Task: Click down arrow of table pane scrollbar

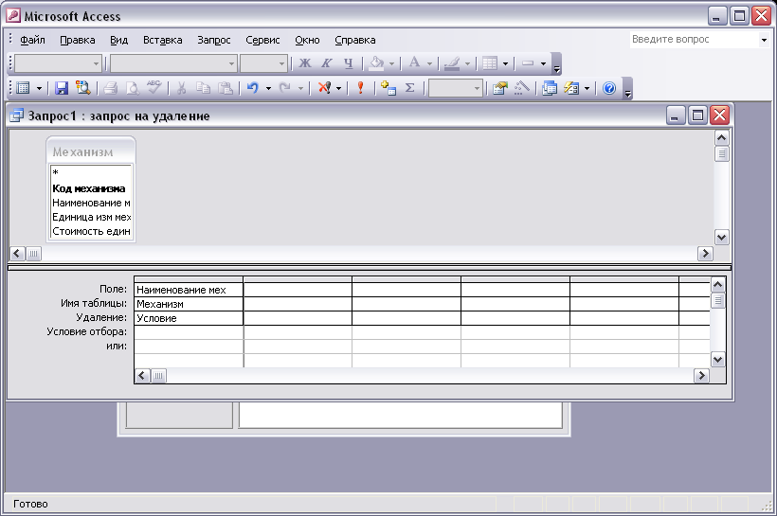Action: [721, 238]
